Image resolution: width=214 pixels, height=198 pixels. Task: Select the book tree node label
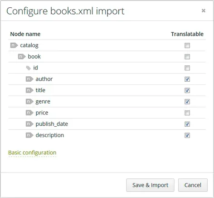point(34,56)
